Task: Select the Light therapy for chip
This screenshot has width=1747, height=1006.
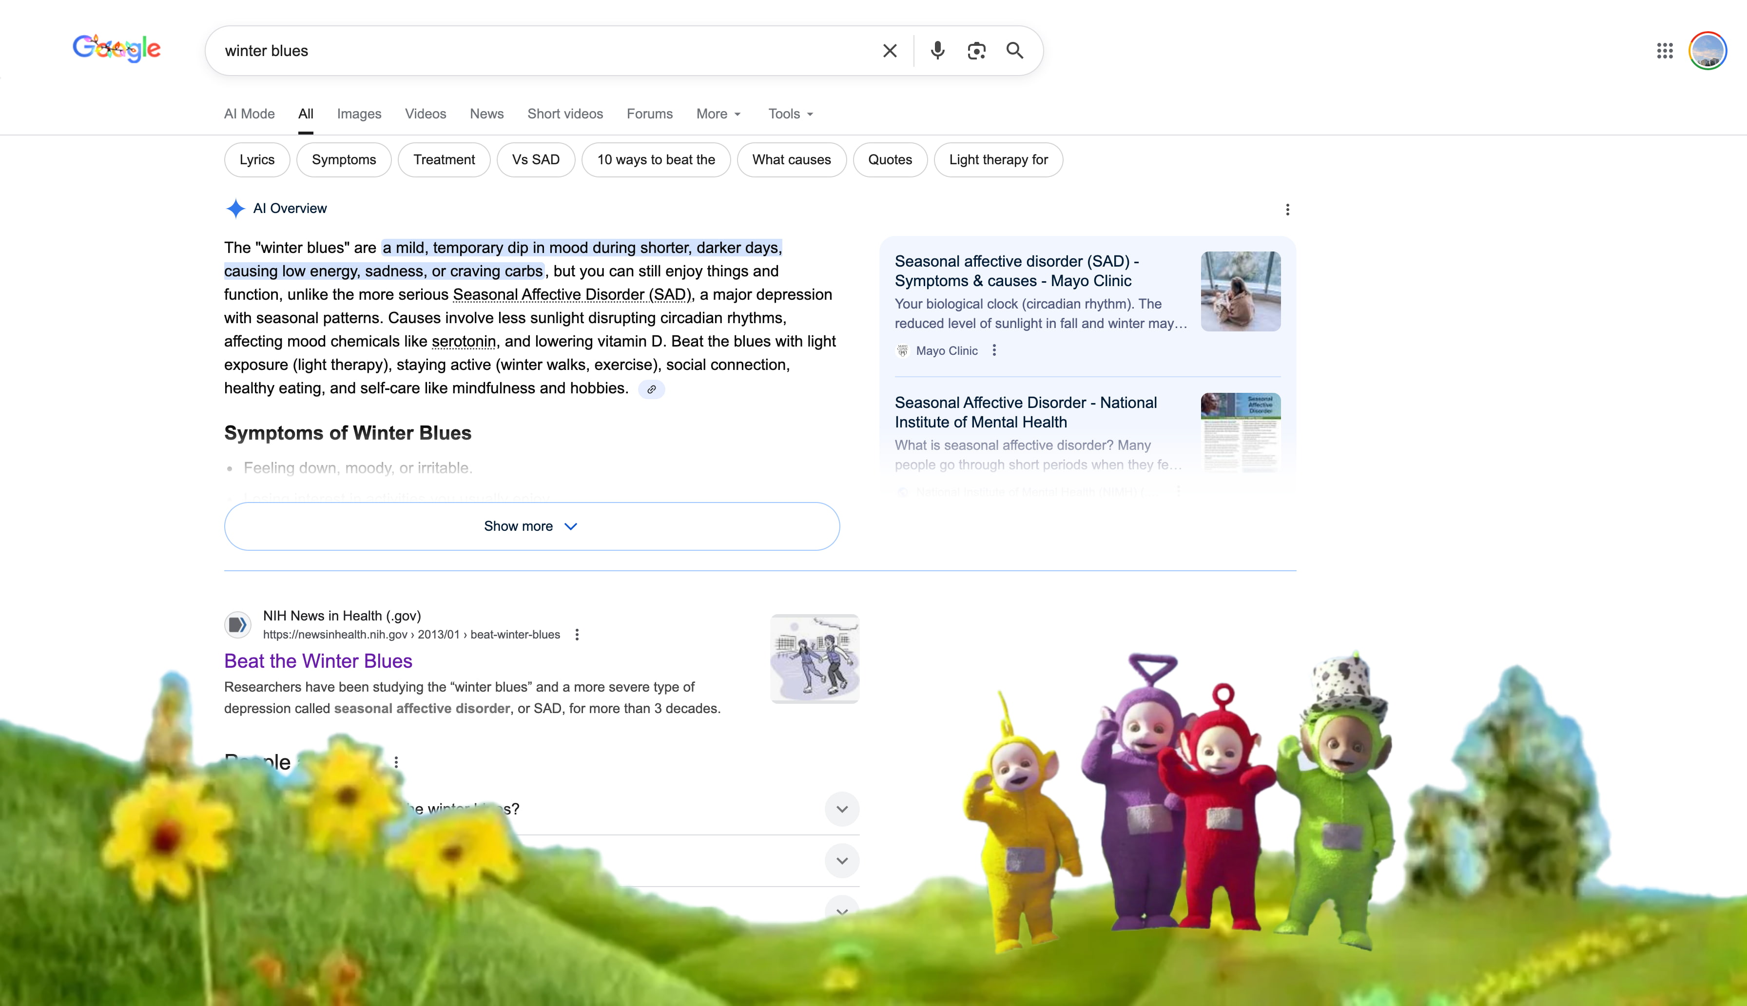Action: [997, 159]
